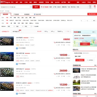Sort listings by price (价格)
The image size is (97, 97).
click(x=46, y=32)
